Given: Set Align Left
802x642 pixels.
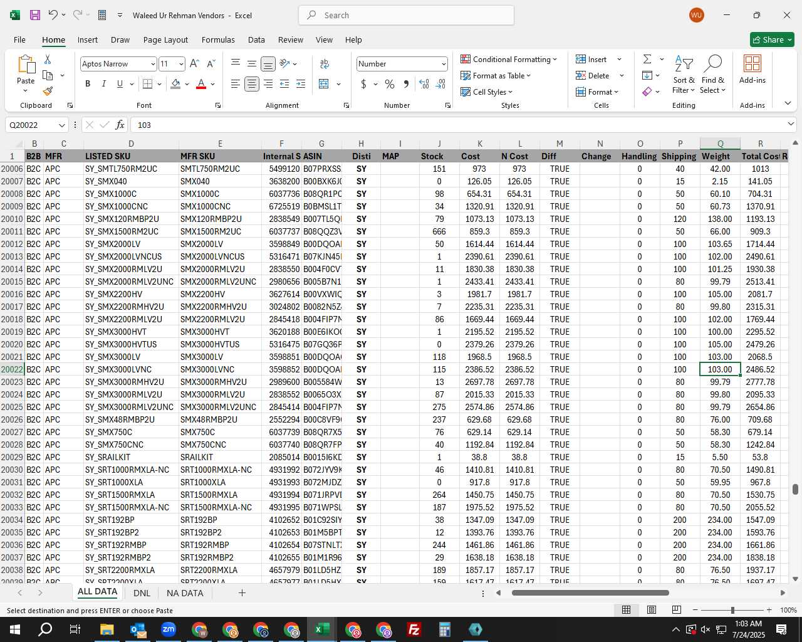Looking at the screenshot, I should click(236, 84).
